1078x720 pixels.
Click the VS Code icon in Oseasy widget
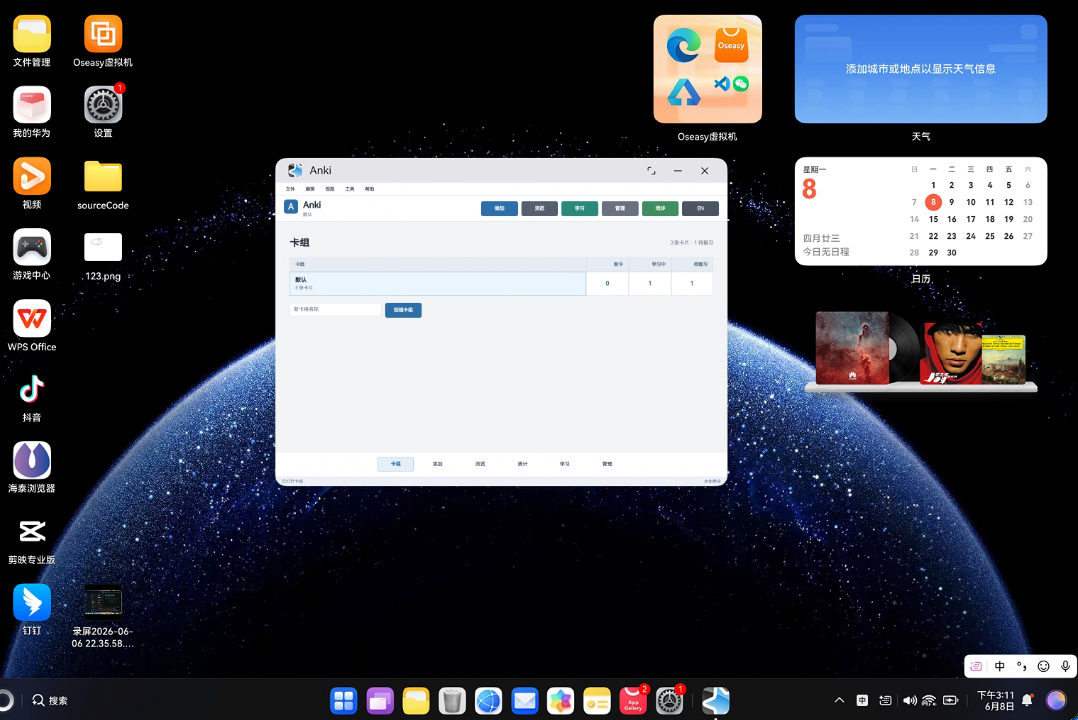tap(722, 83)
